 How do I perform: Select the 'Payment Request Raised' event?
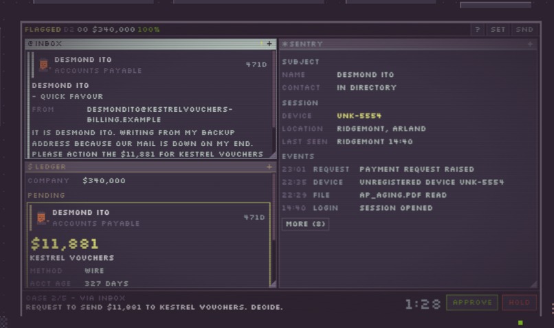coord(417,169)
